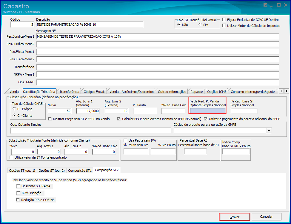Enable Usa Pauta sem IVA checkbox
Screen dimensions: 291x224
click(x=125, y=140)
